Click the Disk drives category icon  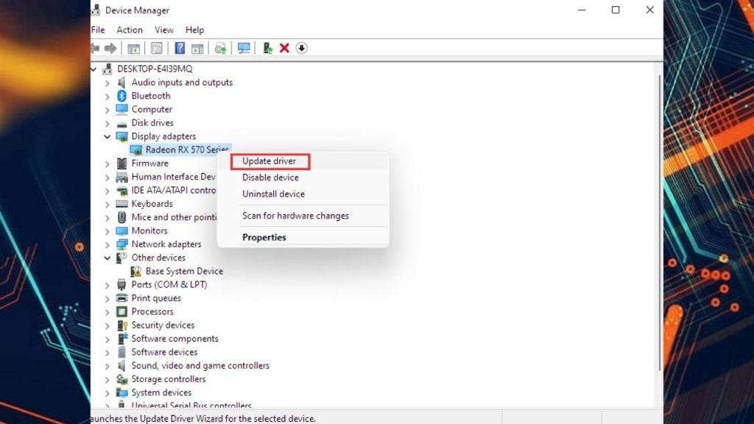(122, 124)
